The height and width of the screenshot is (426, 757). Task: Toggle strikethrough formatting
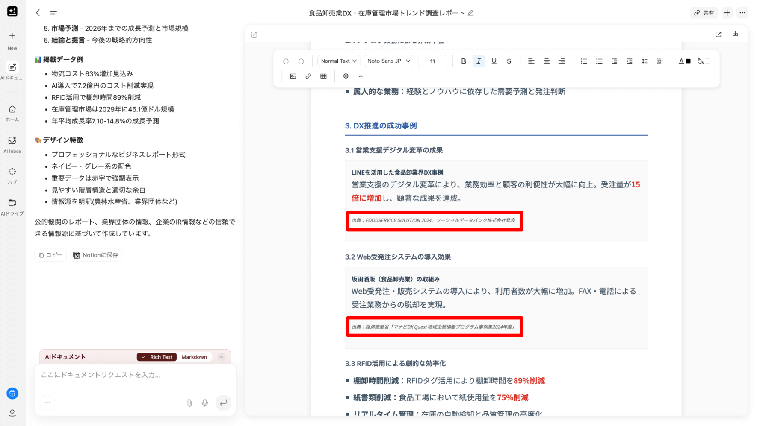pos(509,61)
